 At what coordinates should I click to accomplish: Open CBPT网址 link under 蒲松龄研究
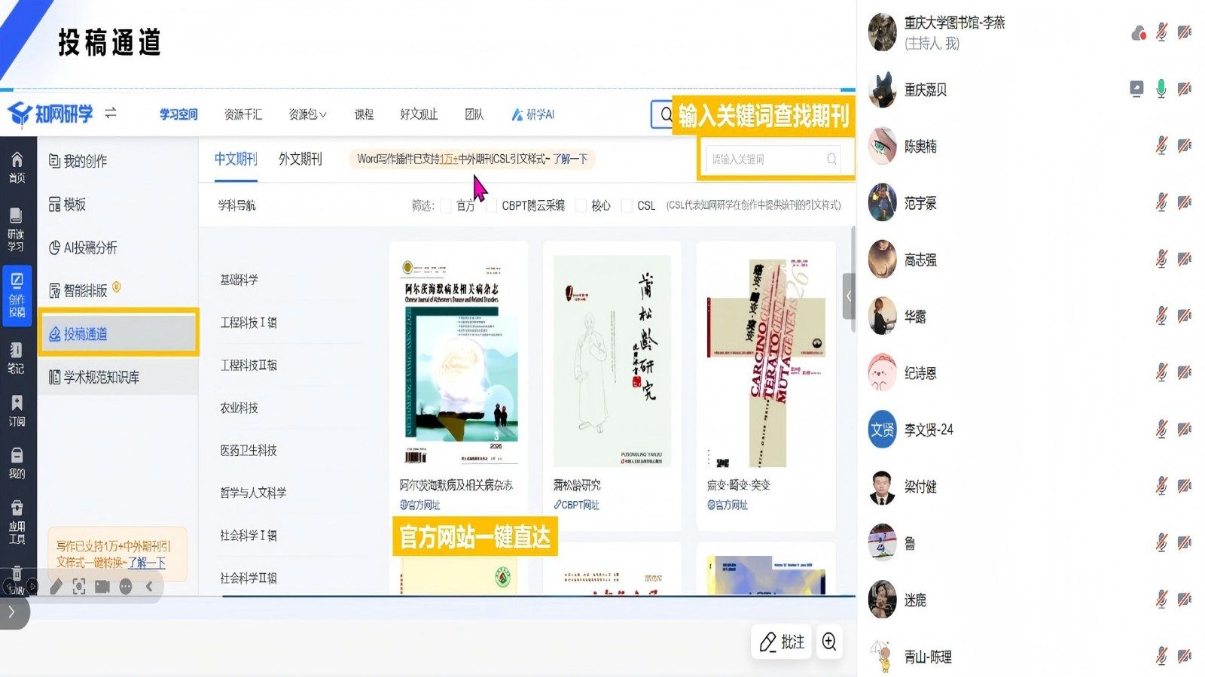576,505
